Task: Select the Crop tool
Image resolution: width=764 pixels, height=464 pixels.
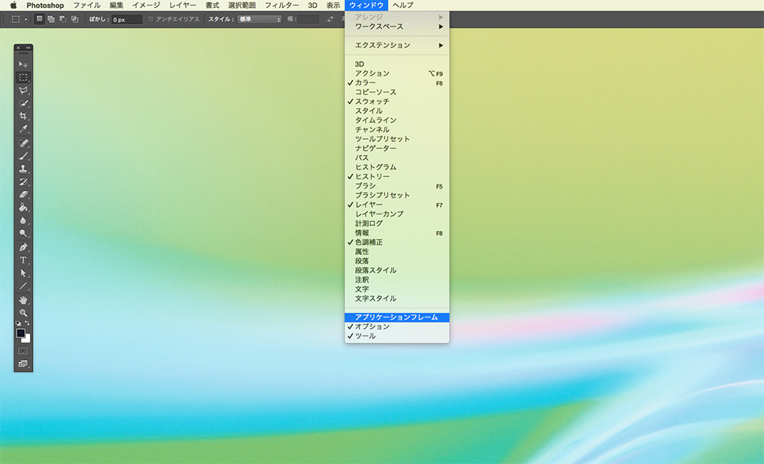Action: coord(23,116)
